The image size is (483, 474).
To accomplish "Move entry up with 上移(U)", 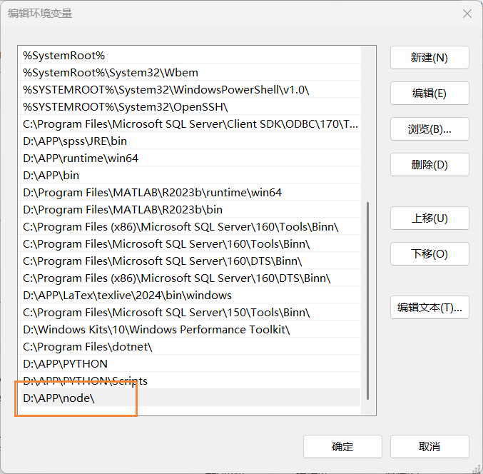I will click(x=429, y=218).
